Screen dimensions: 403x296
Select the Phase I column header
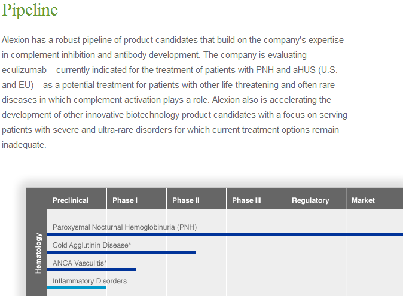point(136,199)
